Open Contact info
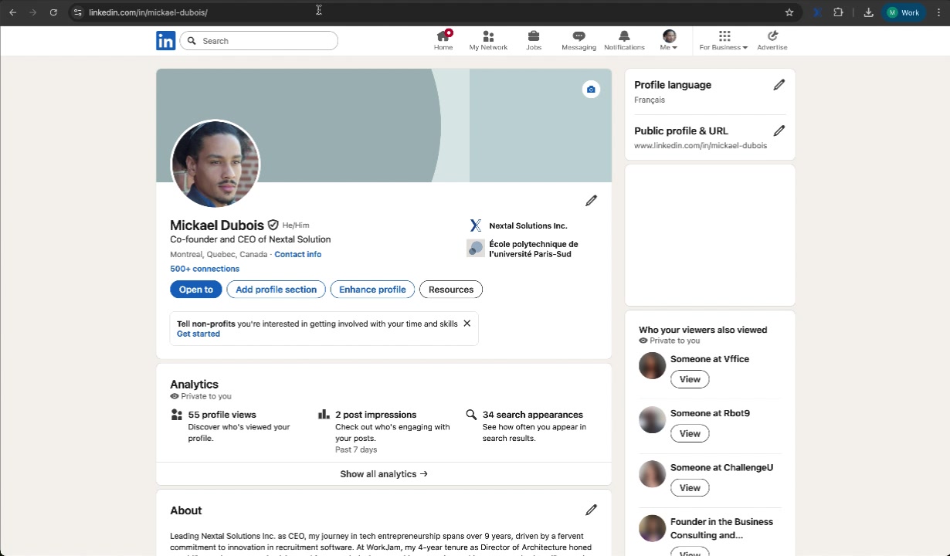The image size is (950, 556). pos(297,254)
